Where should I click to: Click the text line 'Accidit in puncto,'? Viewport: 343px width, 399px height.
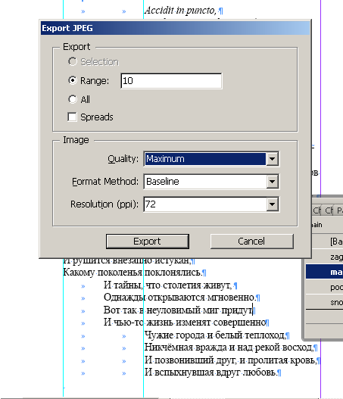click(180, 11)
